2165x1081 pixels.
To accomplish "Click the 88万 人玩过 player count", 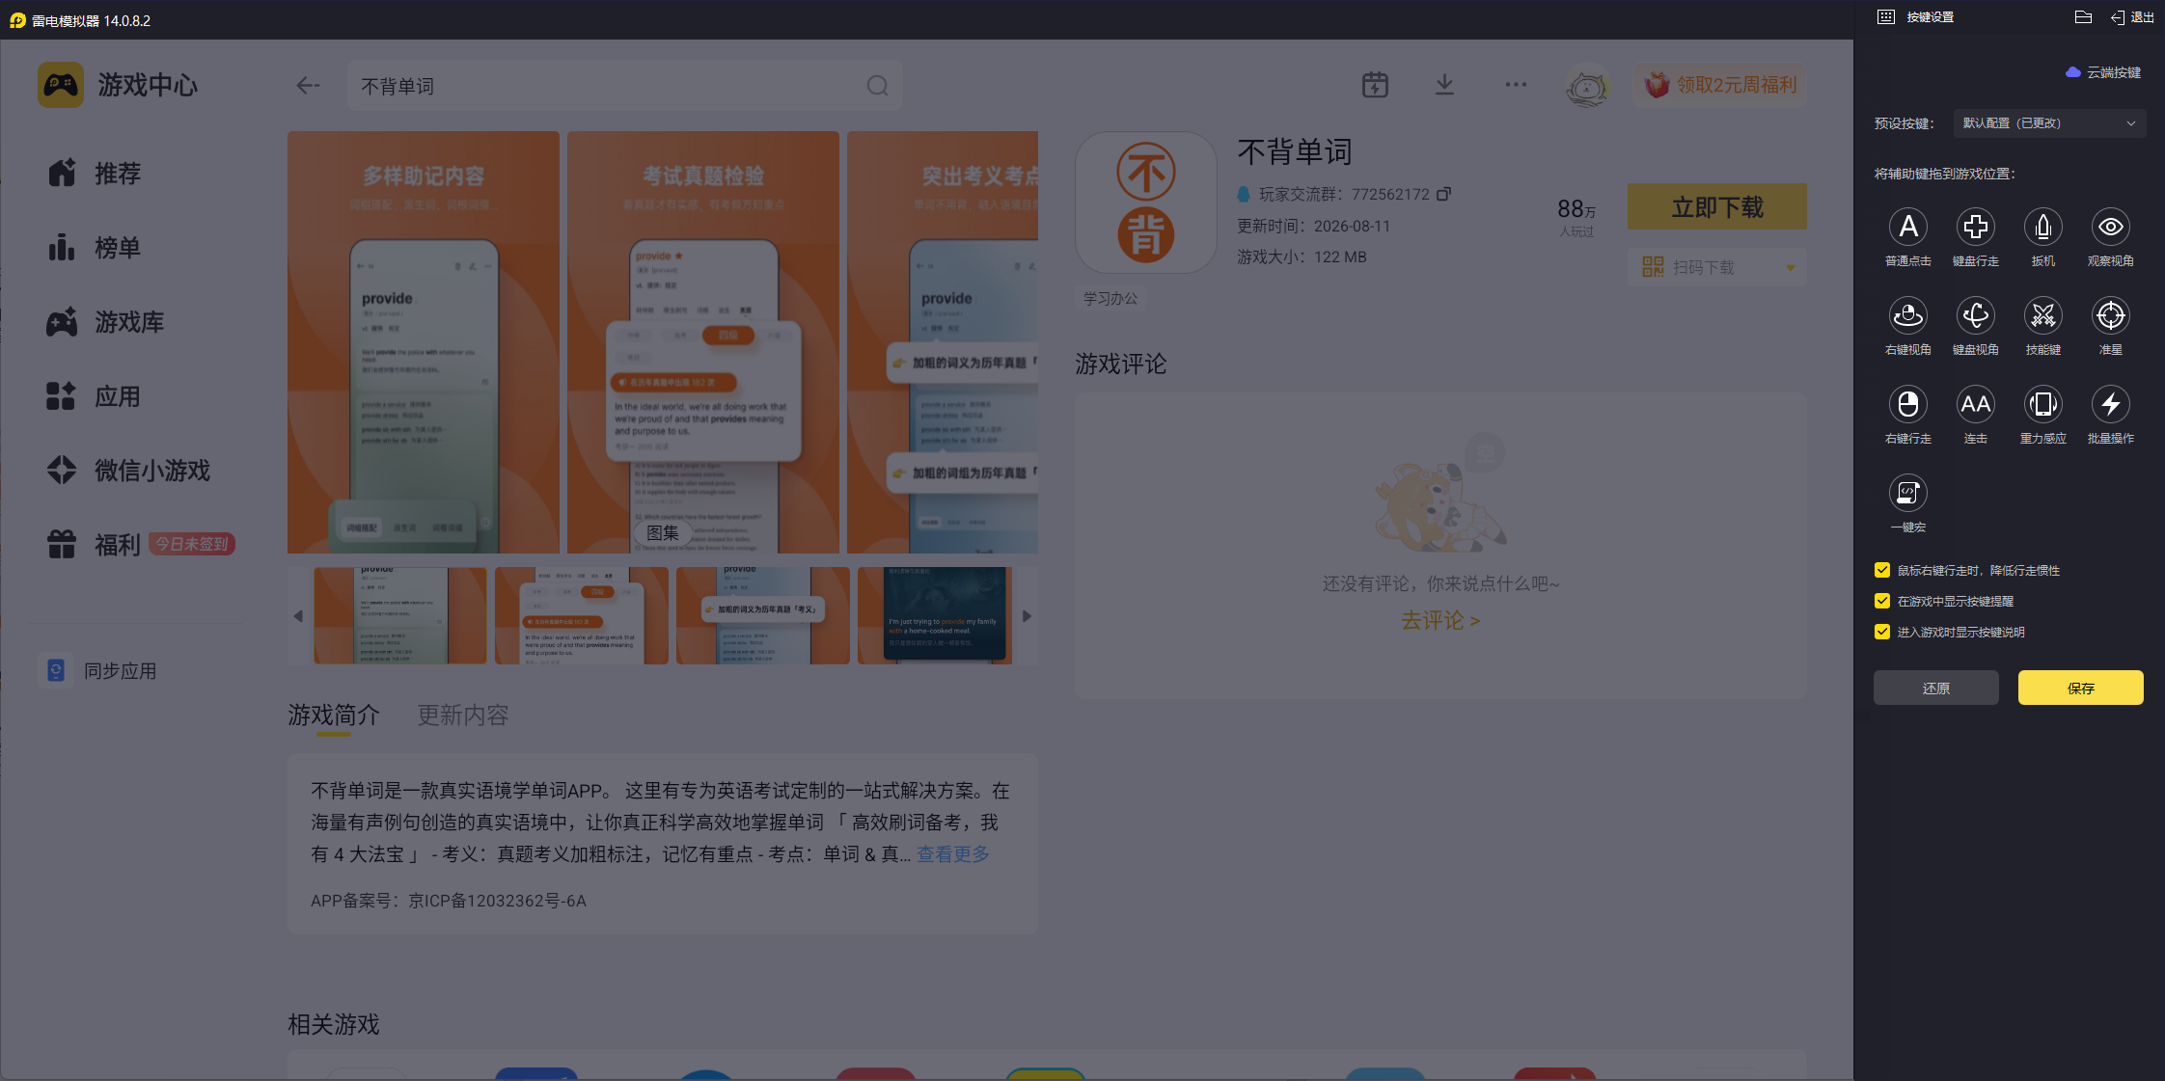I will [1576, 217].
